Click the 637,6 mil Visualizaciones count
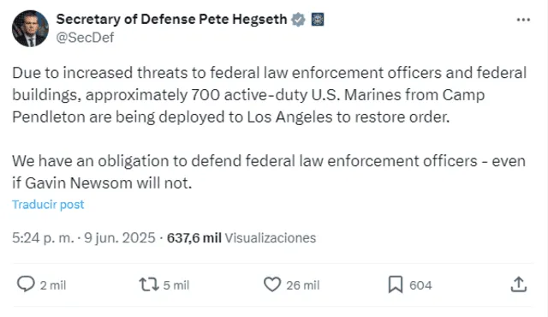The width and height of the screenshot is (548, 317). pos(241,238)
